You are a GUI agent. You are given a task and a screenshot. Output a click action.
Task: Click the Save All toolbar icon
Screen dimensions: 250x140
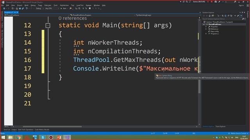pyautogui.click(x=23, y=9)
